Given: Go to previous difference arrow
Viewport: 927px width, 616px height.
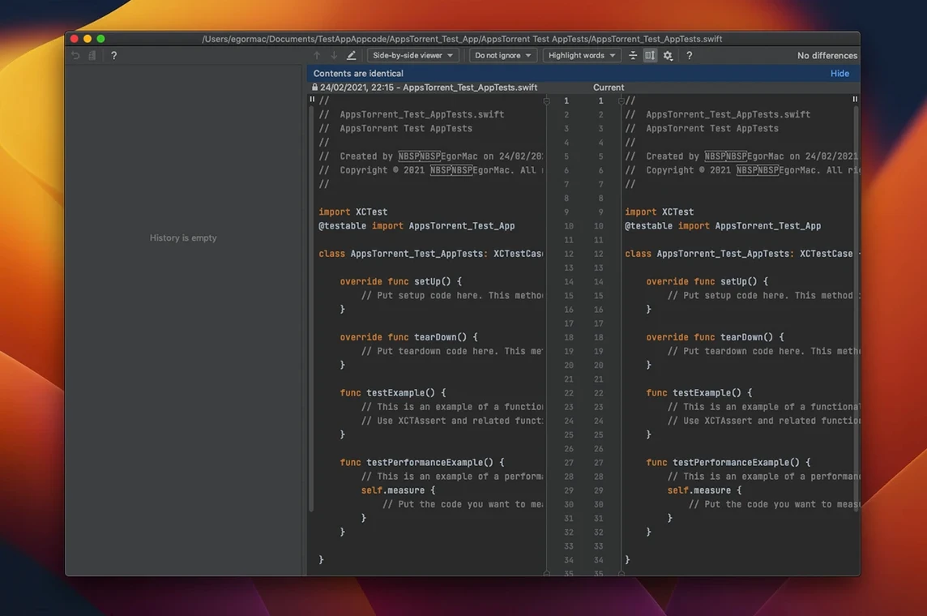Looking at the screenshot, I should (317, 56).
